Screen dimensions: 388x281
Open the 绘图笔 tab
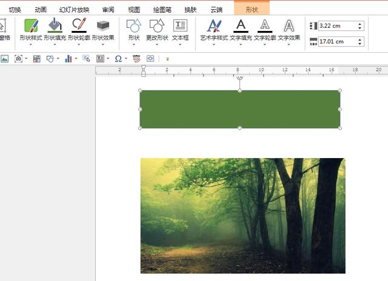pyautogui.click(x=162, y=10)
